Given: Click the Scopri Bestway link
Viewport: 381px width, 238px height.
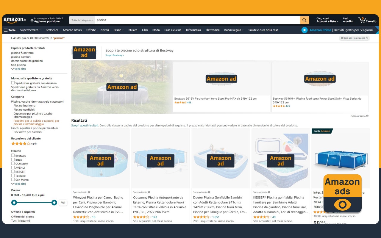Looking at the screenshot, I should click(115, 55).
